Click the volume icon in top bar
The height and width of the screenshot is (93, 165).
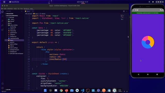[x=159, y=2]
